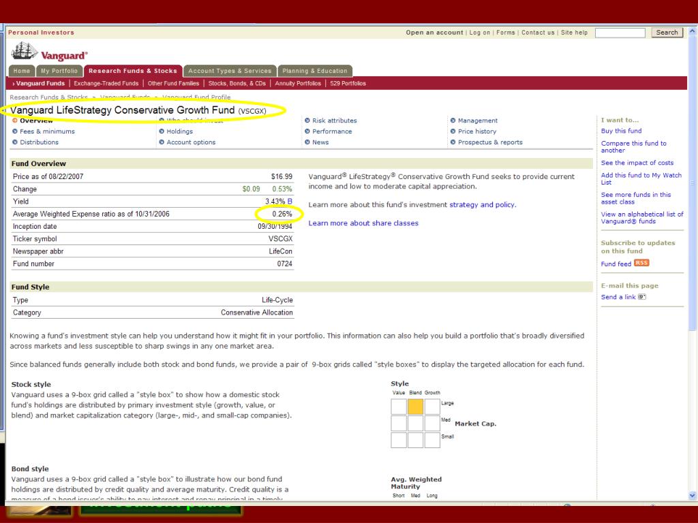Click the bullet icon next to Risk attributes
The image size is (698, 523).
click(307, 120)
